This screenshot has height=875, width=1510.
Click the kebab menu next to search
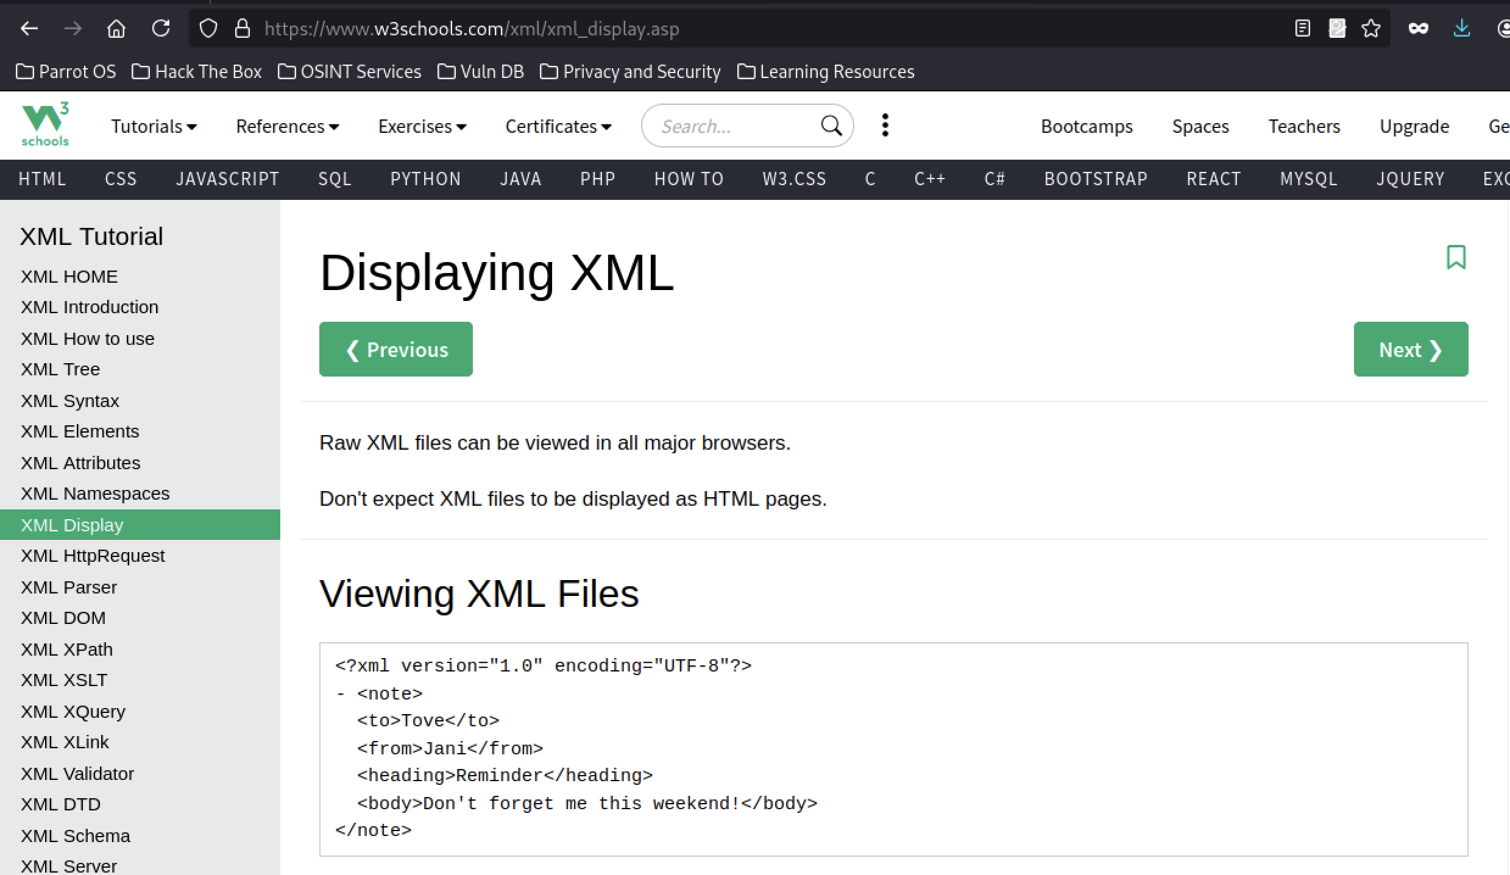tap(885, 126)
